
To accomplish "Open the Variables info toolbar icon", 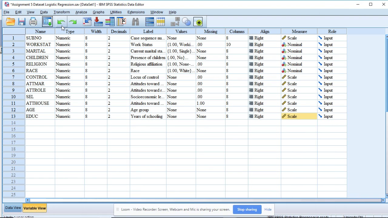I will coord(110,22).
